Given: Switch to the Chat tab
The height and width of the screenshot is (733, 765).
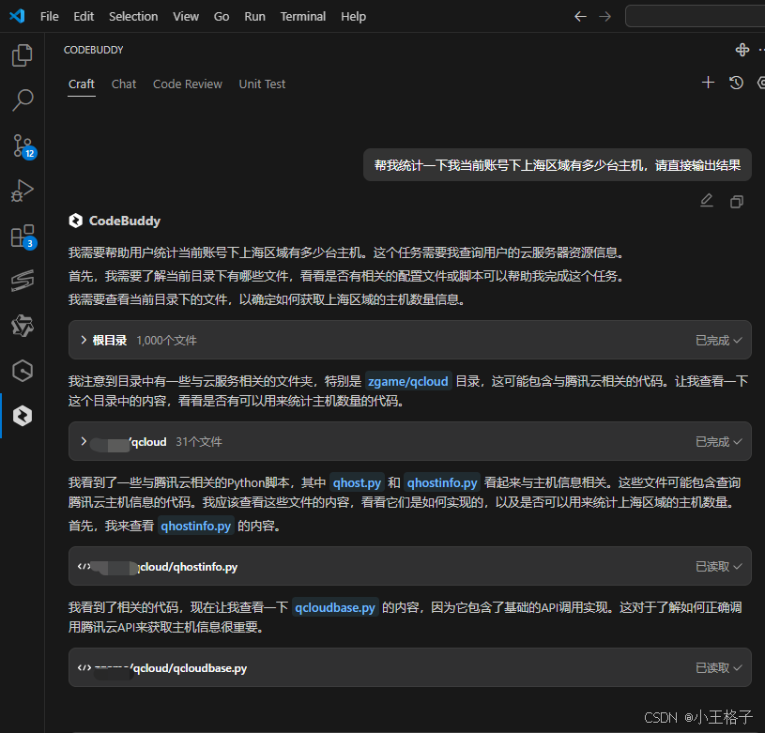Looking at the screenshot, I should (123, 84).
